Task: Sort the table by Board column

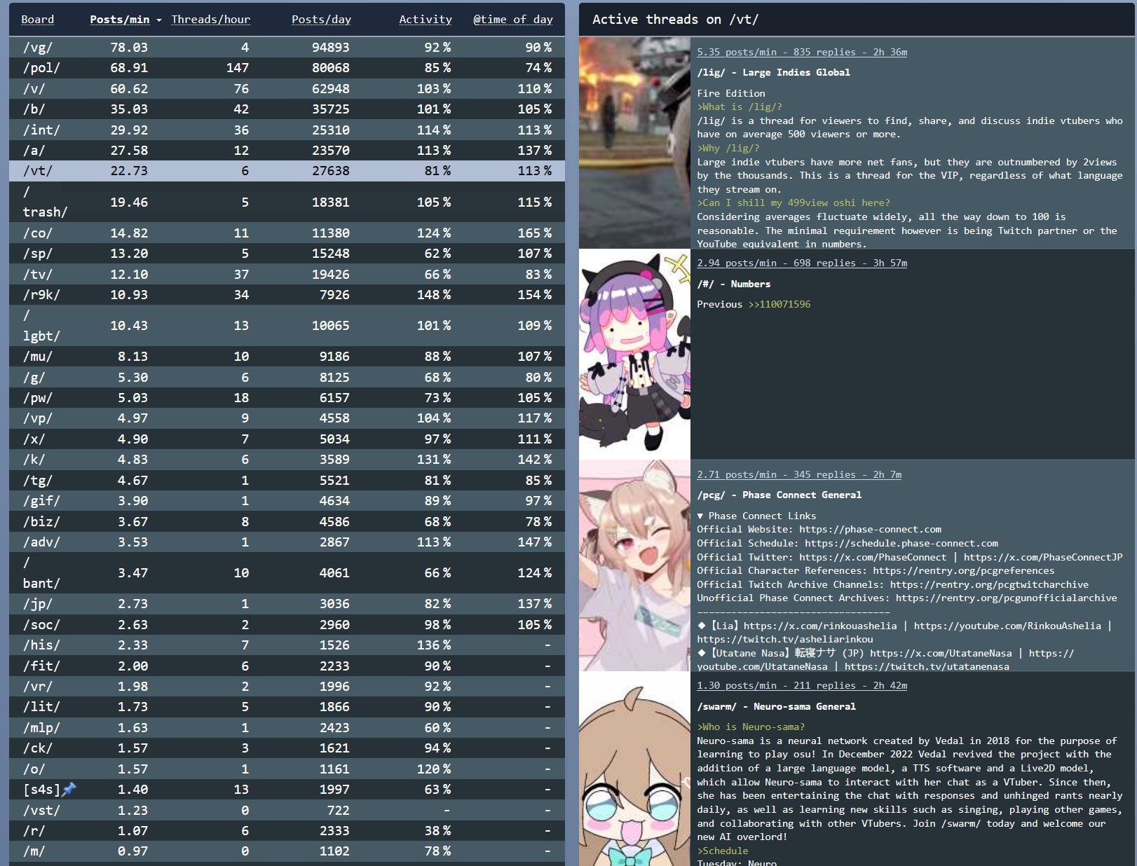Action: pyautogui.click(x=38, y=20)
